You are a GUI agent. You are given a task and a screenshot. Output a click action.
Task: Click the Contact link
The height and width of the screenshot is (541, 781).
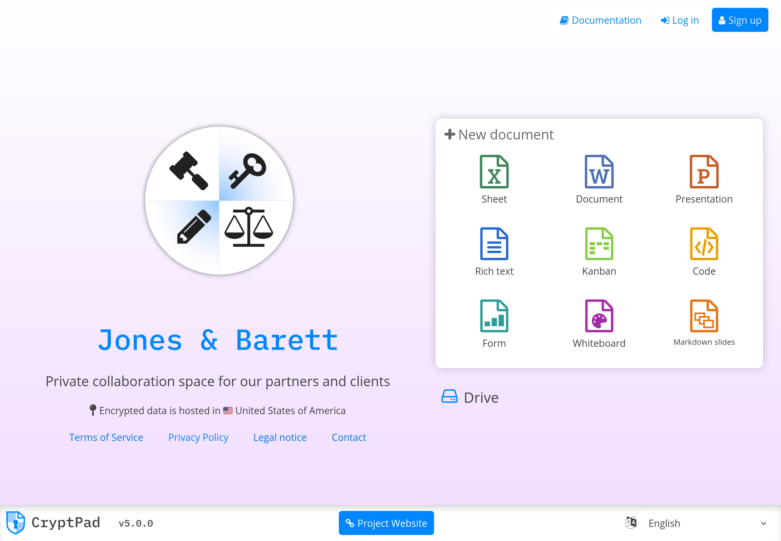348,437
